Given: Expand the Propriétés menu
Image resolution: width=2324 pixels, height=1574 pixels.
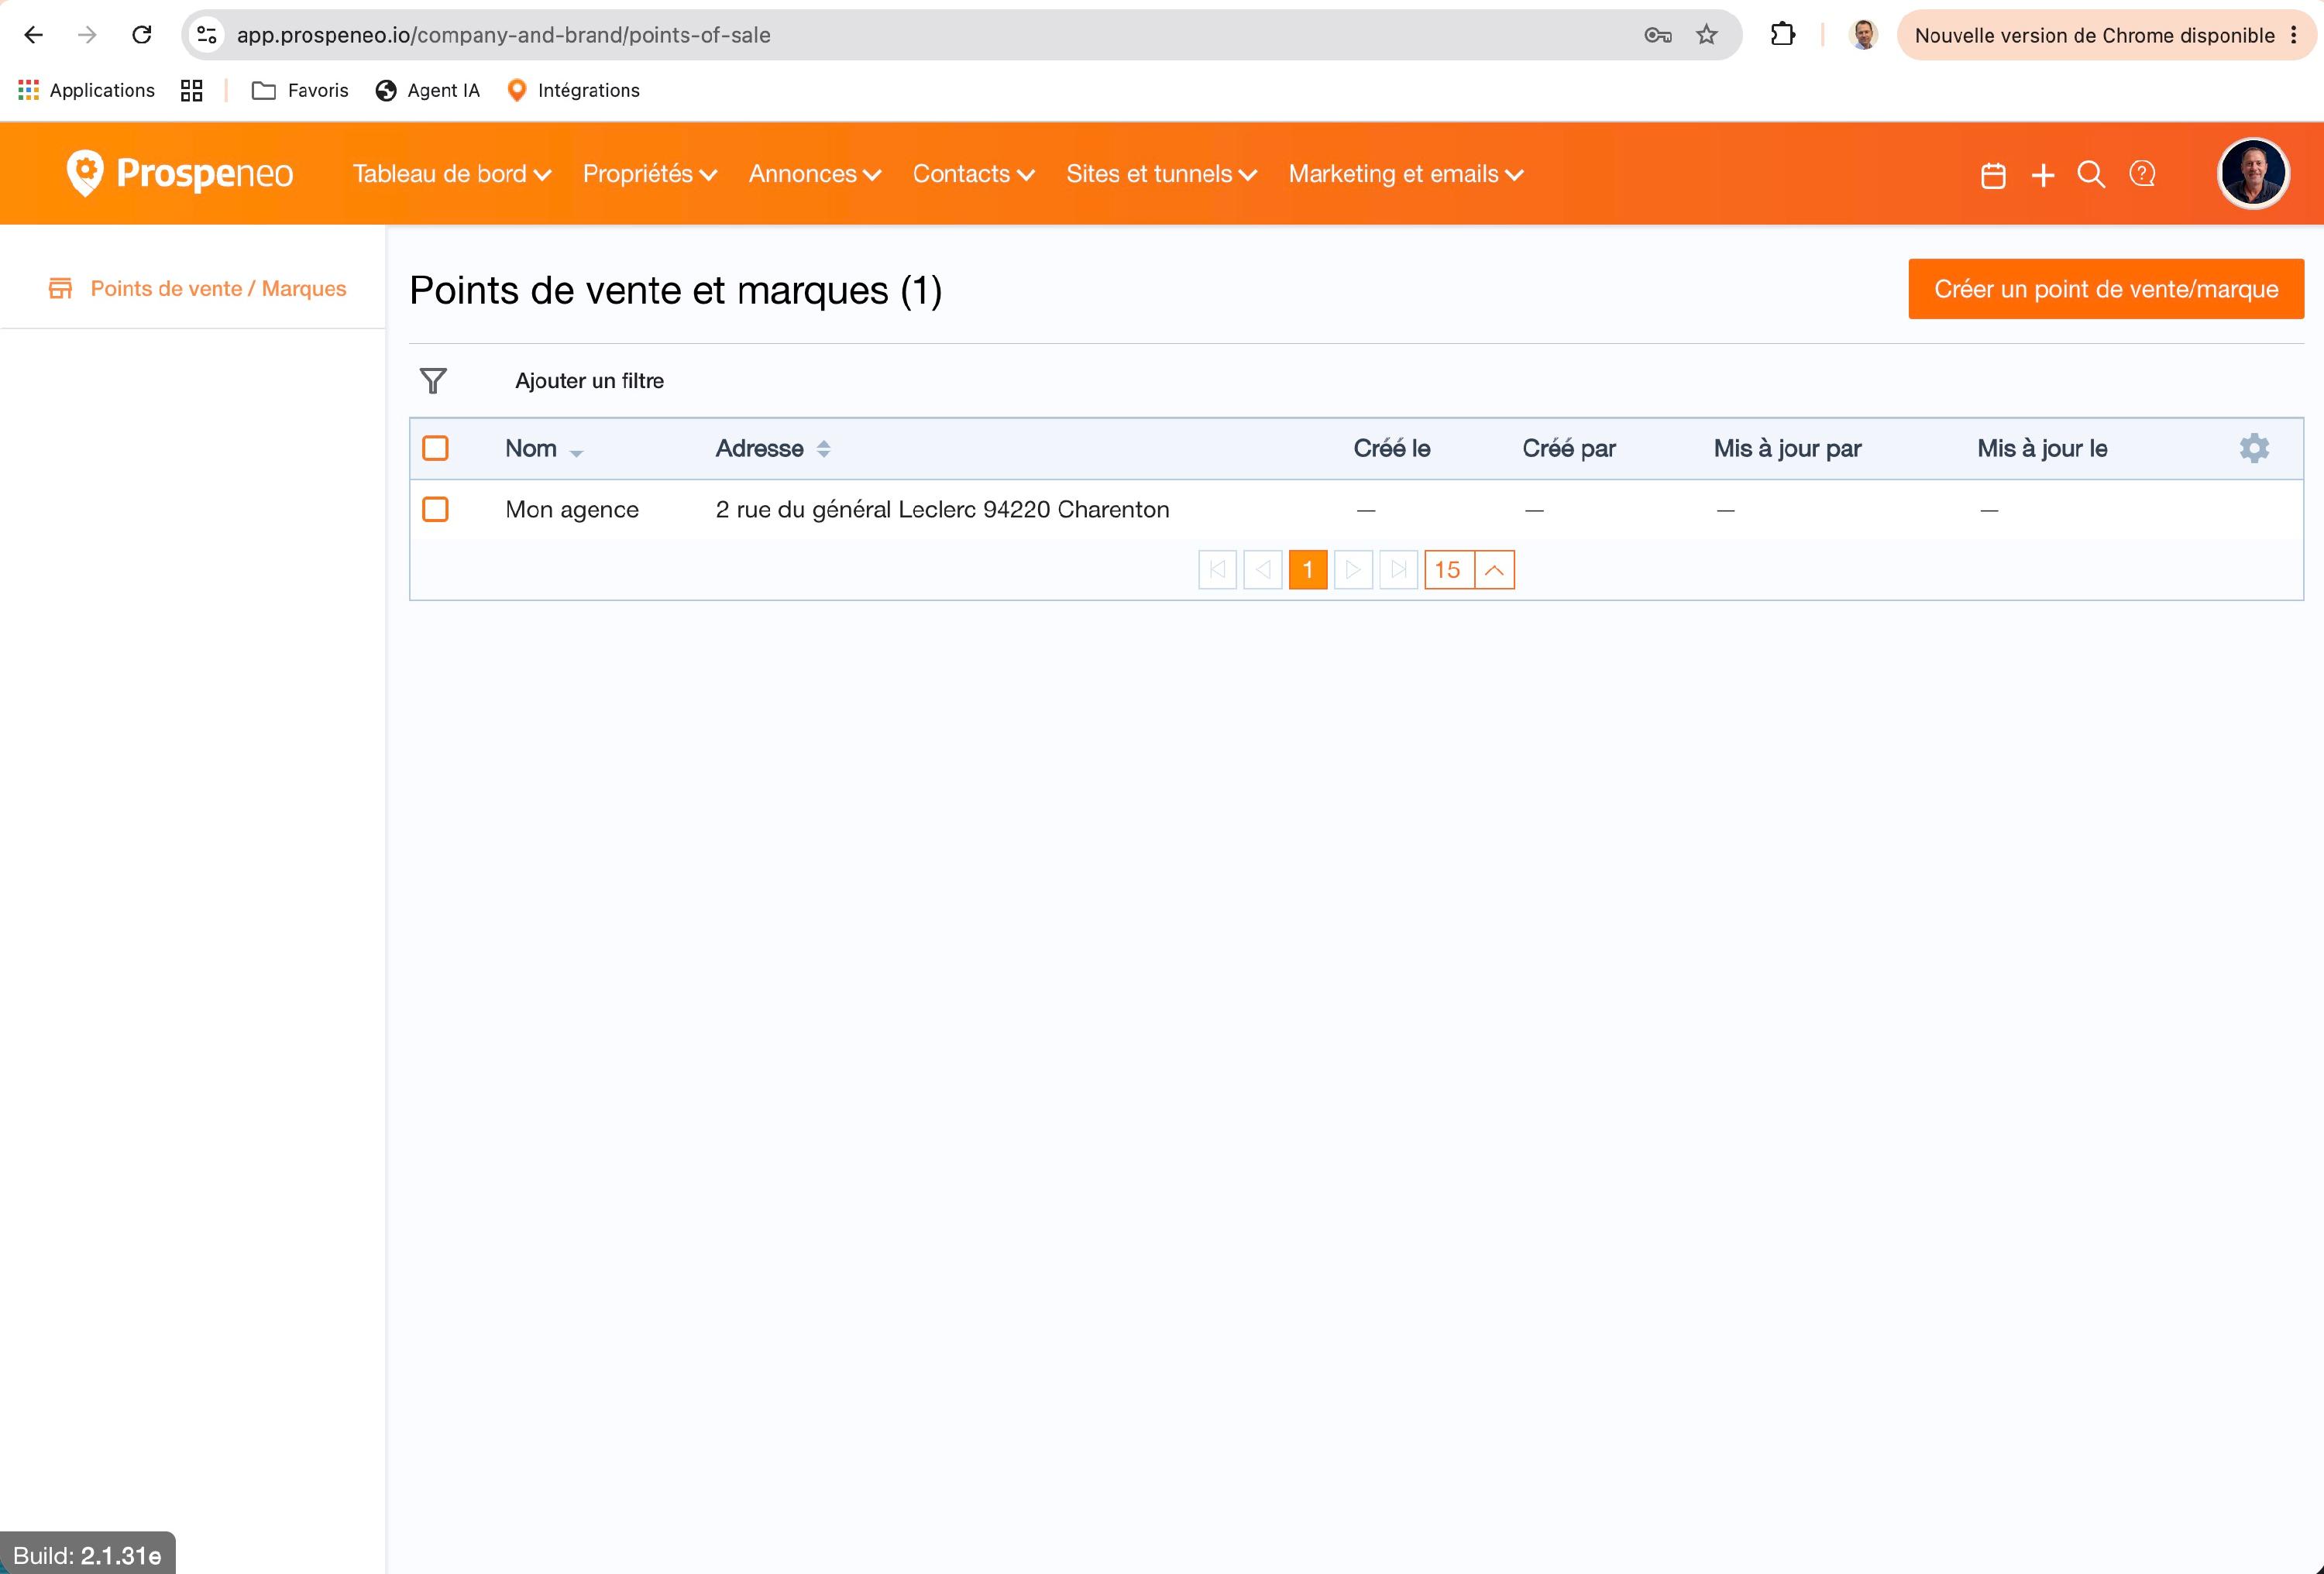Looking at the screenshot, I should pos(650,174).
